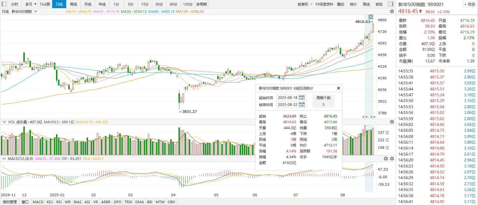Image resolution: width=478 pixels, height=205 pixels.
Task: Open main chart settings gear
Action: click(392, 11)
